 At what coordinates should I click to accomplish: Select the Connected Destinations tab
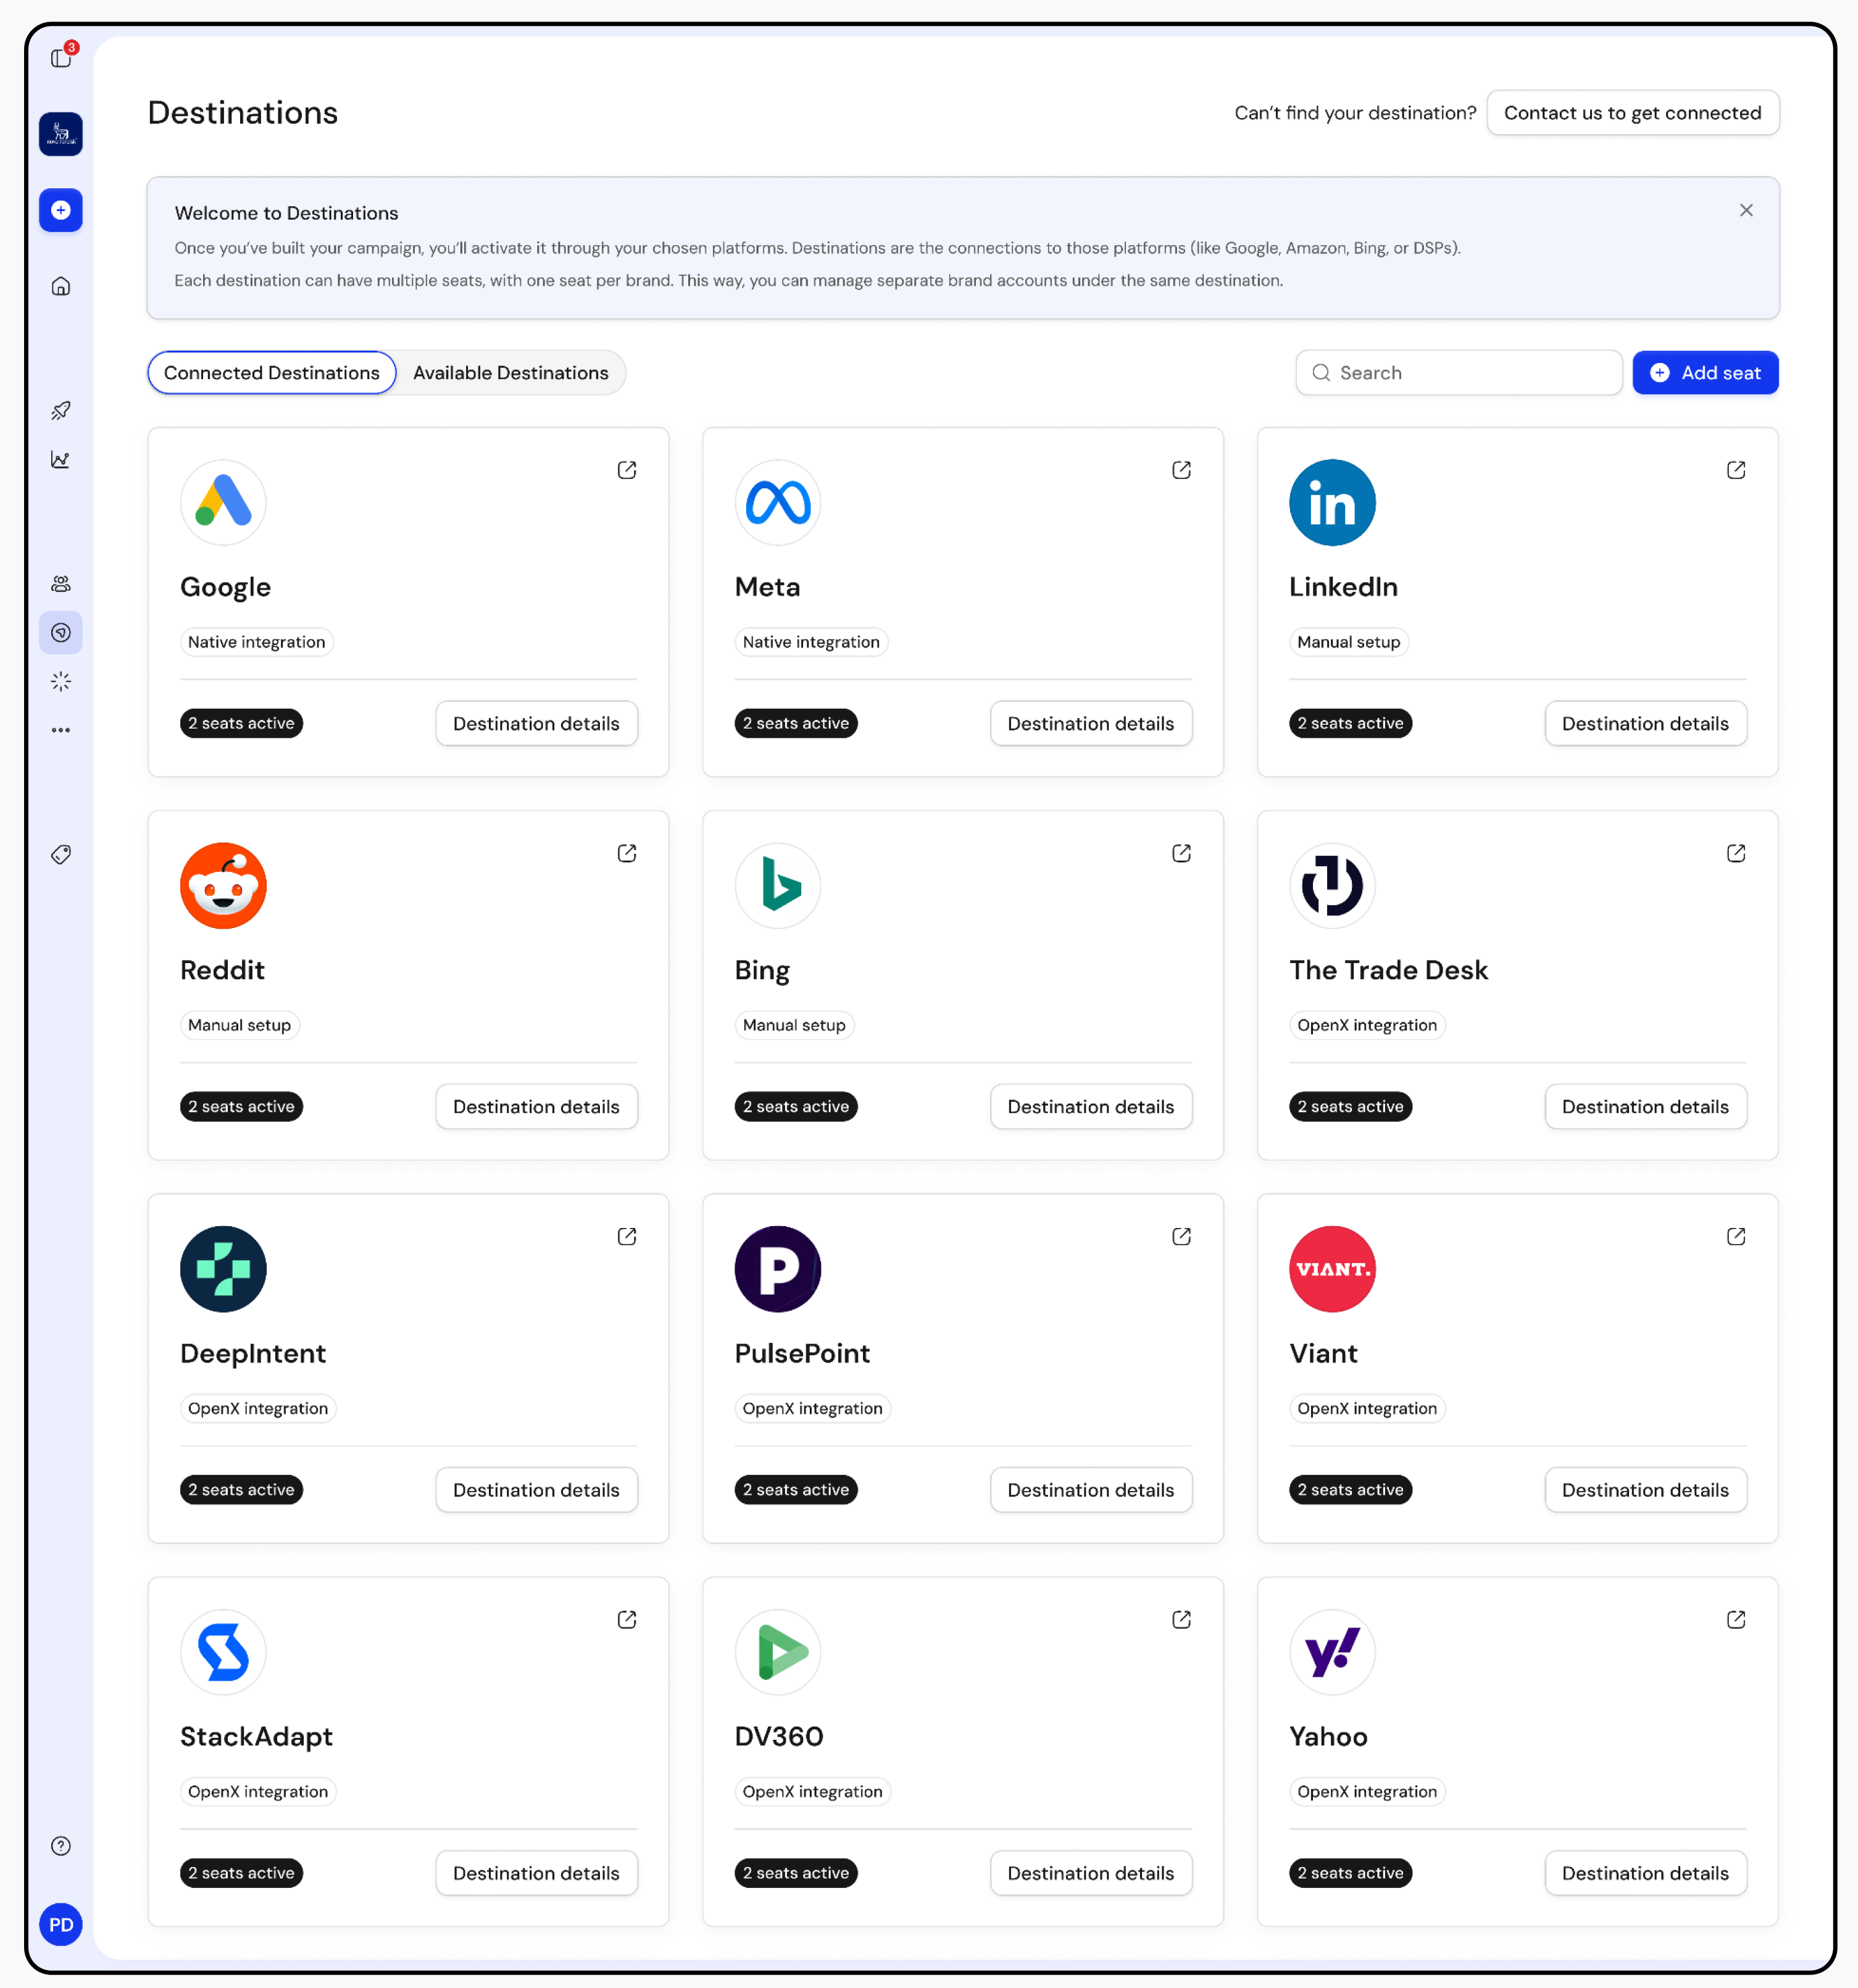[x=272, y=373]
